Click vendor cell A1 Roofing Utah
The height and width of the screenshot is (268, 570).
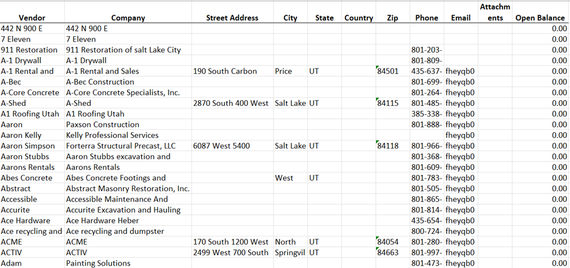(x=32, y=114)
